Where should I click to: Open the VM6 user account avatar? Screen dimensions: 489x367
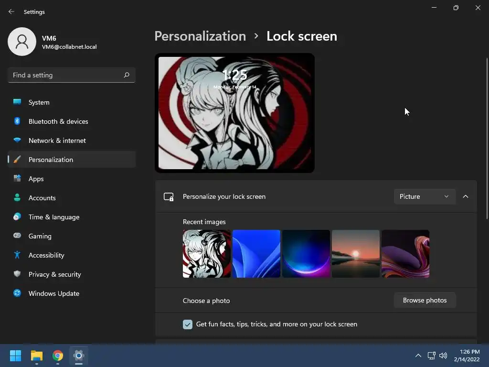[x=22, y=42]
